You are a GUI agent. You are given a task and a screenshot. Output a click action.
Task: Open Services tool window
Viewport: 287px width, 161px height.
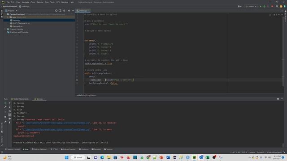click(x=108, y=149)
